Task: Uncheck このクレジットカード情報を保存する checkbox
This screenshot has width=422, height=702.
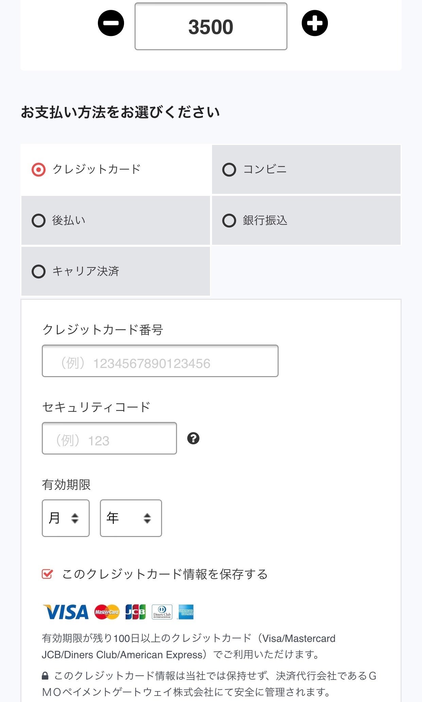Action: 47,574
